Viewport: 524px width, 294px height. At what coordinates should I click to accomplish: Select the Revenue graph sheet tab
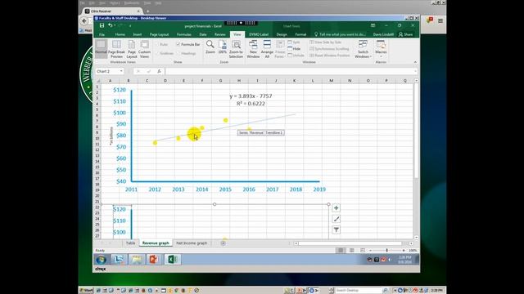tap(156, 243)
